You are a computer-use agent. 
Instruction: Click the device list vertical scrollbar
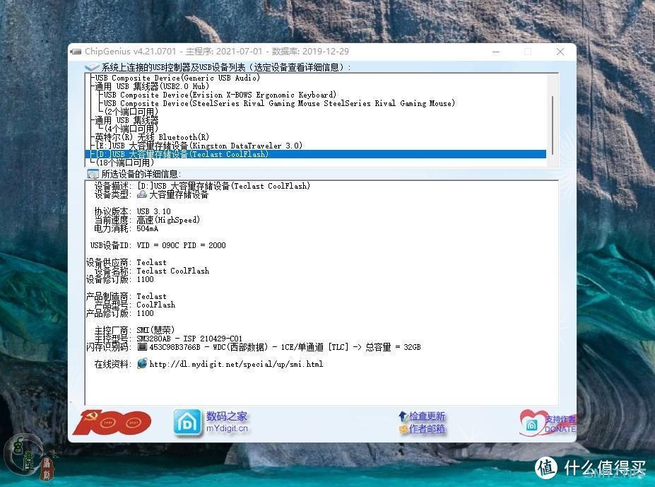(553, 124)
